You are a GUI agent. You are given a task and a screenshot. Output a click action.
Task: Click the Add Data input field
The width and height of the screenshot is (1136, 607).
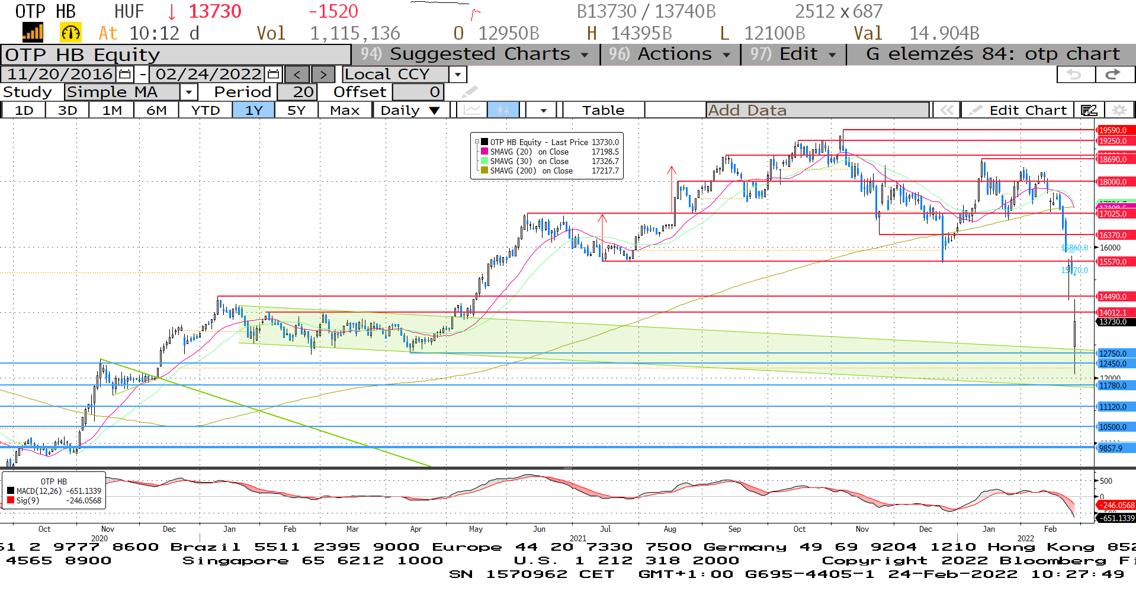[x=817, y=110]
